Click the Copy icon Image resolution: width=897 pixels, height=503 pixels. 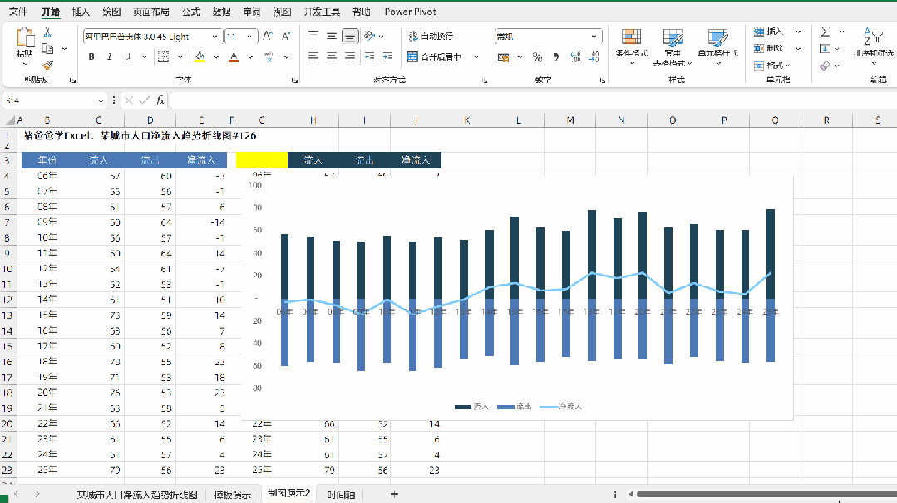click(x=48, y=49)
